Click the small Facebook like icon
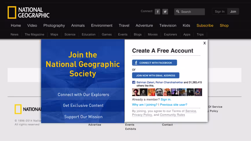Image resolution: width=251 pixels, height=141 pixels. pos(134,82)
